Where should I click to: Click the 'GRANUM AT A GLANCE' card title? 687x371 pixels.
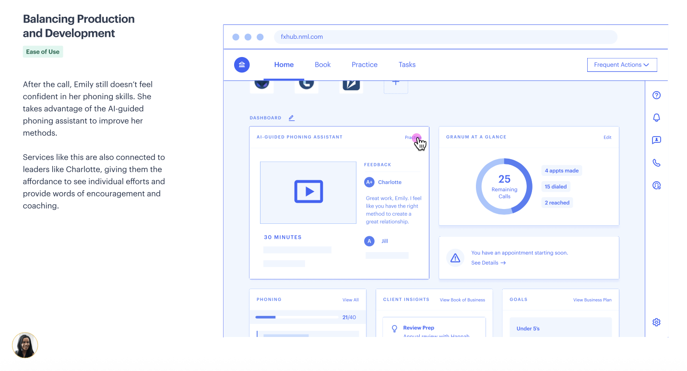click(476, 137)
